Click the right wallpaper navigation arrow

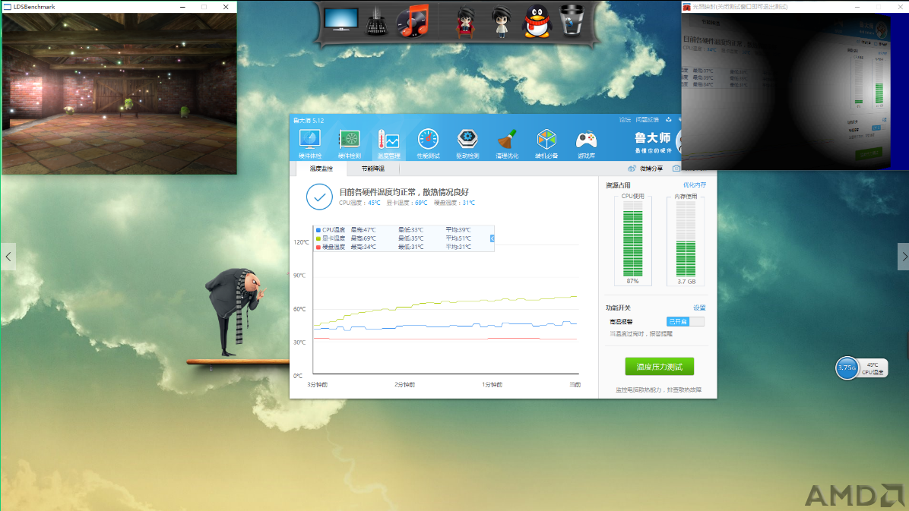coord(904,257)
